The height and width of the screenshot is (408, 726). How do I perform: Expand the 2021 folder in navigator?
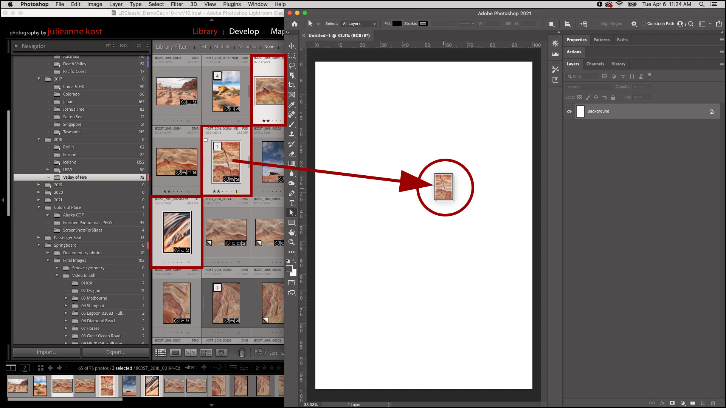(39, 200)
